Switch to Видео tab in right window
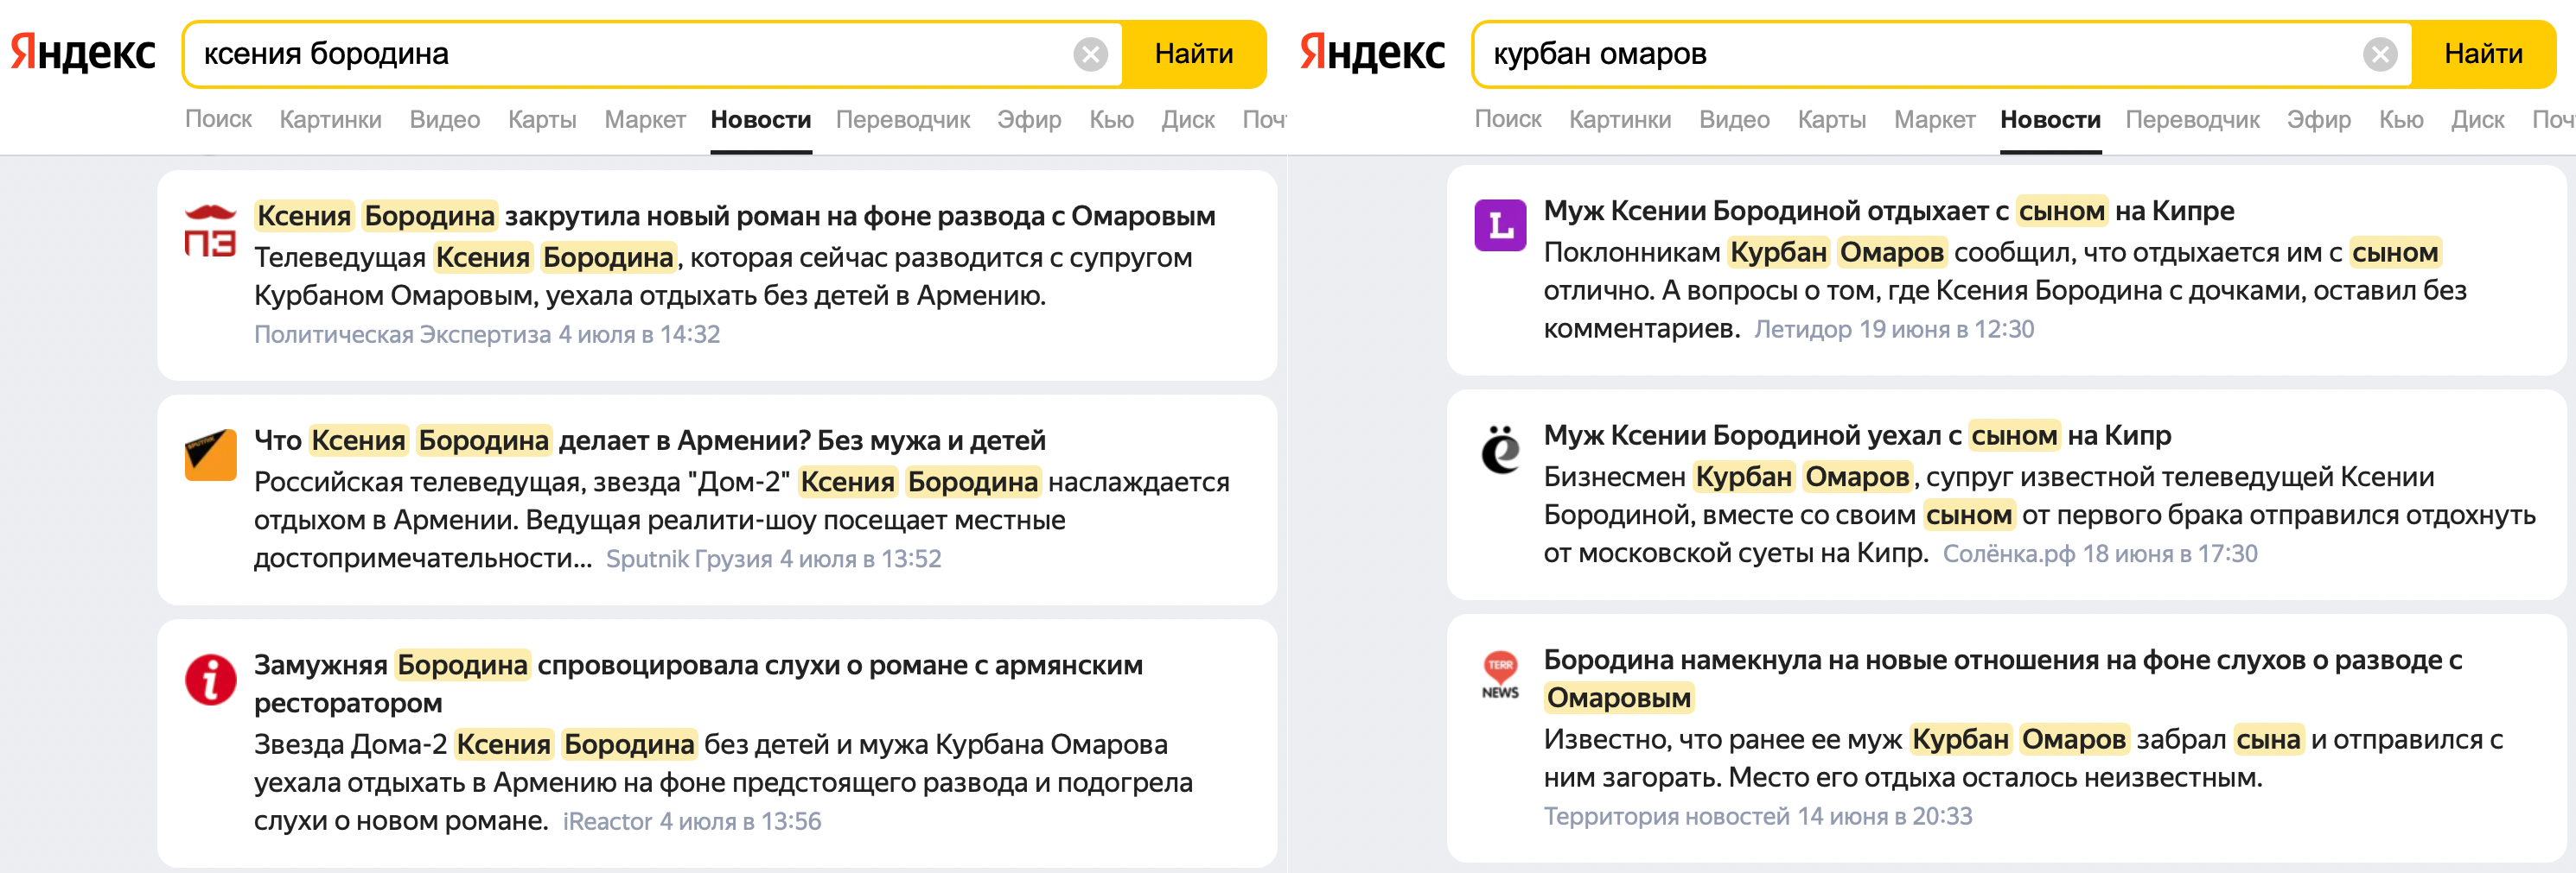This screenshot has height=873, width=2576. (1735, 120)
